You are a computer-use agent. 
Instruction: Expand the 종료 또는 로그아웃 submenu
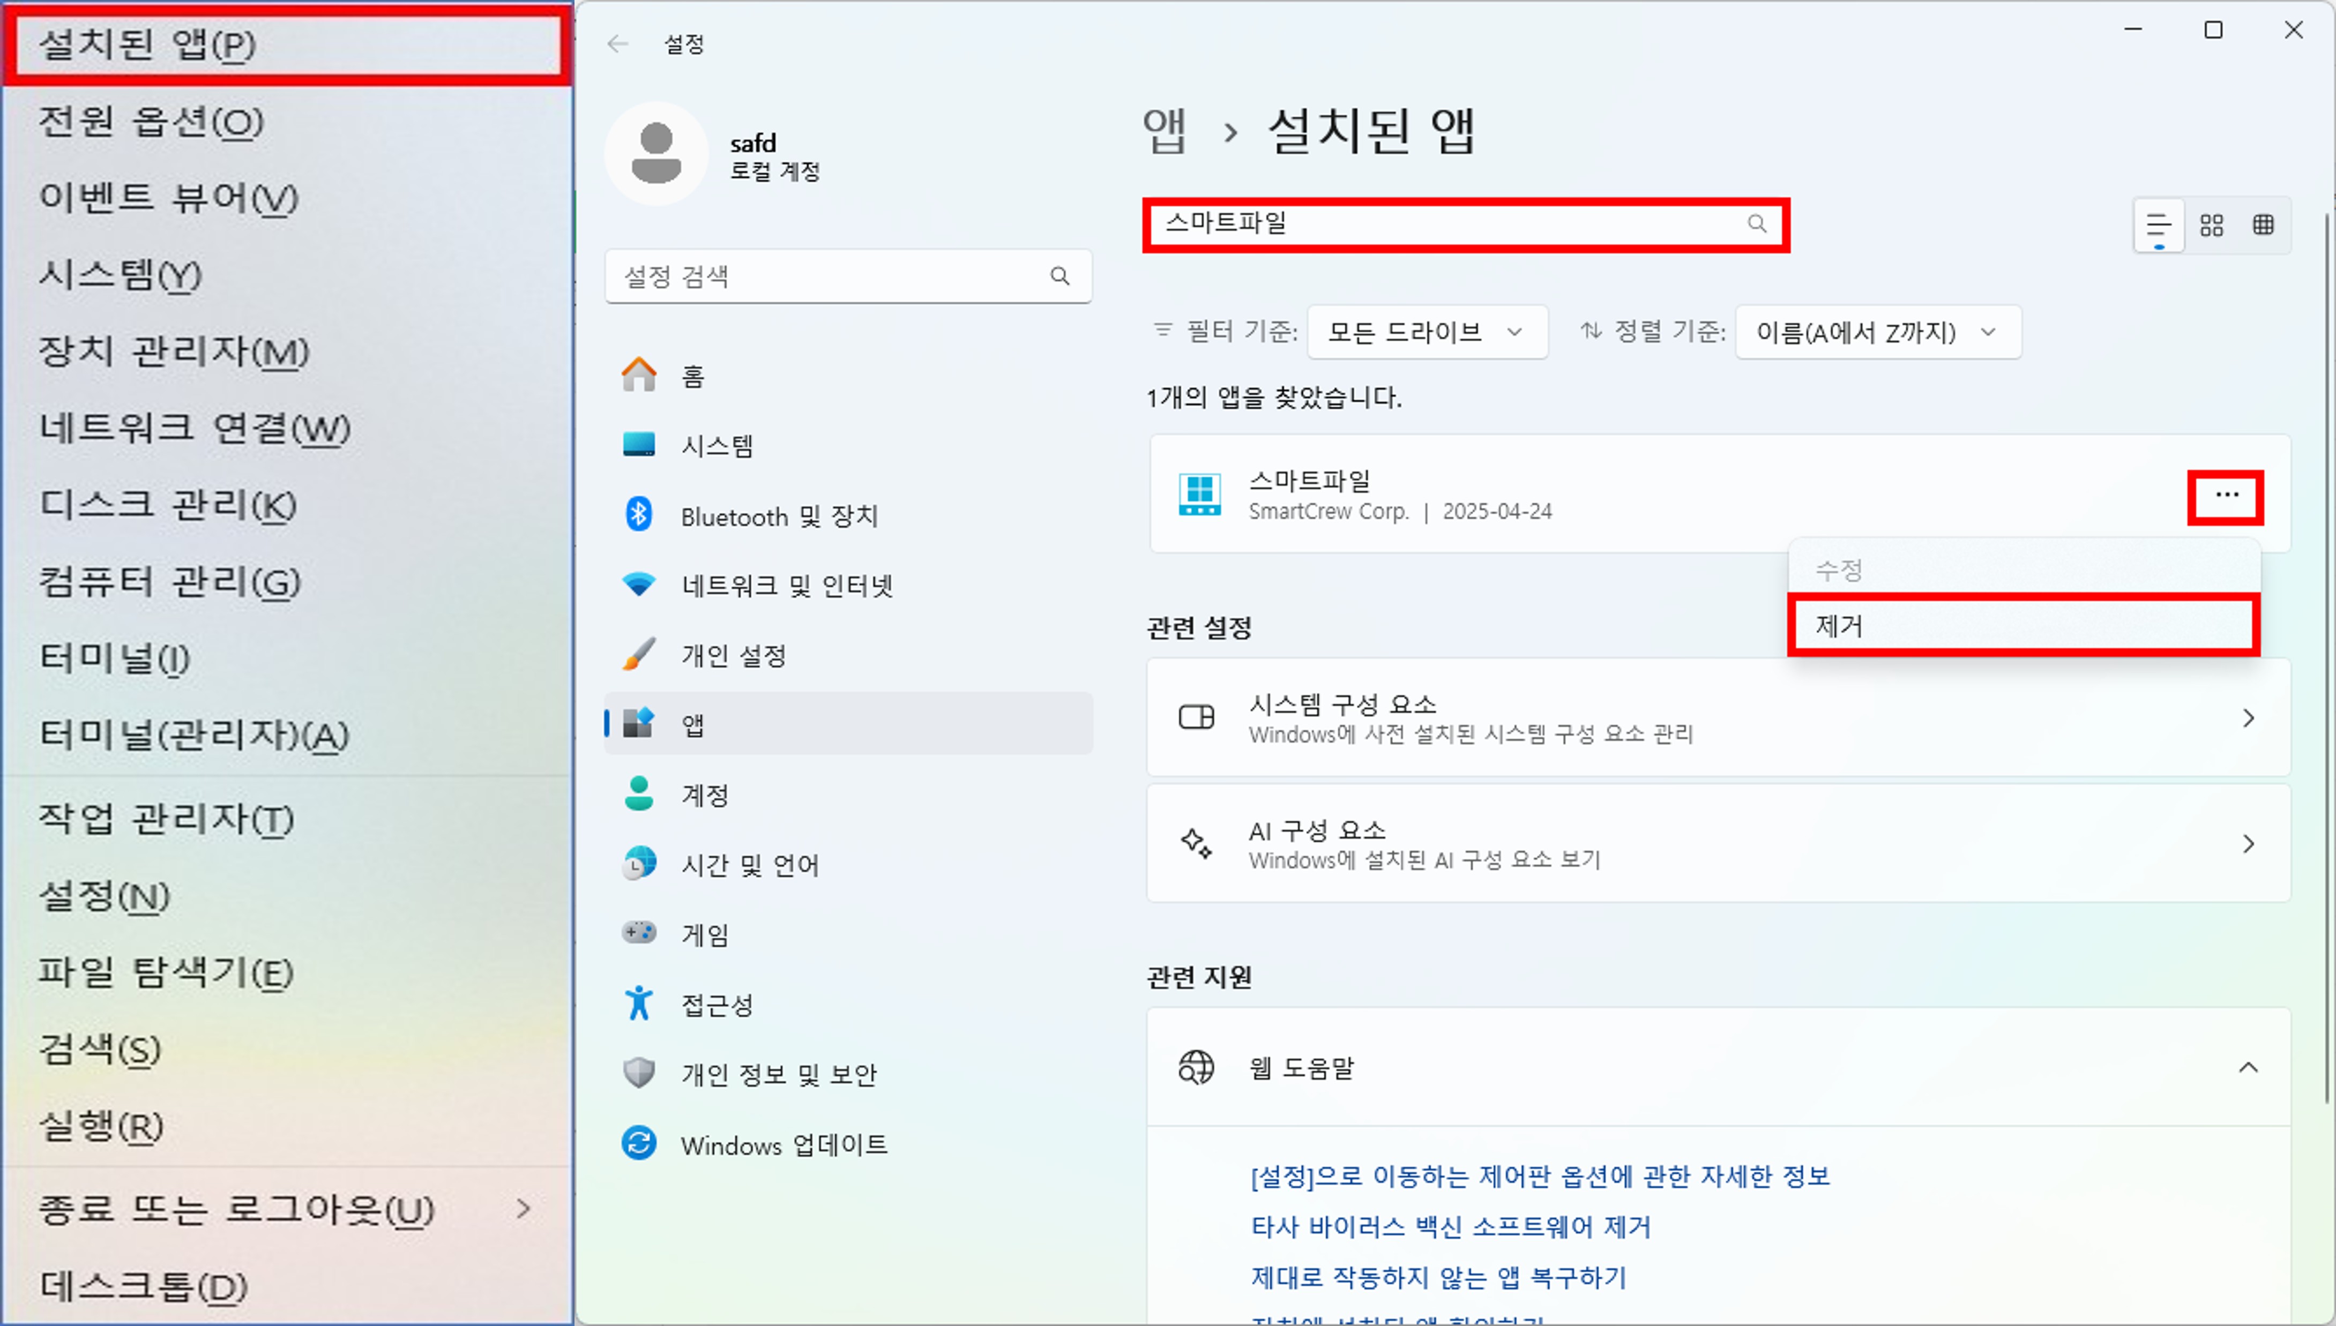(x=522, y=1209)
